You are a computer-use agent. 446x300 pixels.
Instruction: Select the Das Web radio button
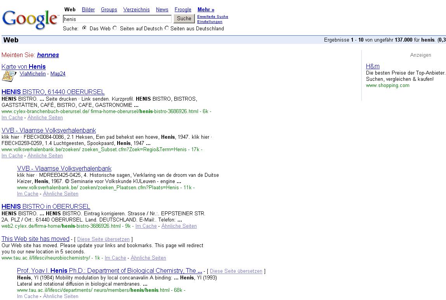[84, 28]
